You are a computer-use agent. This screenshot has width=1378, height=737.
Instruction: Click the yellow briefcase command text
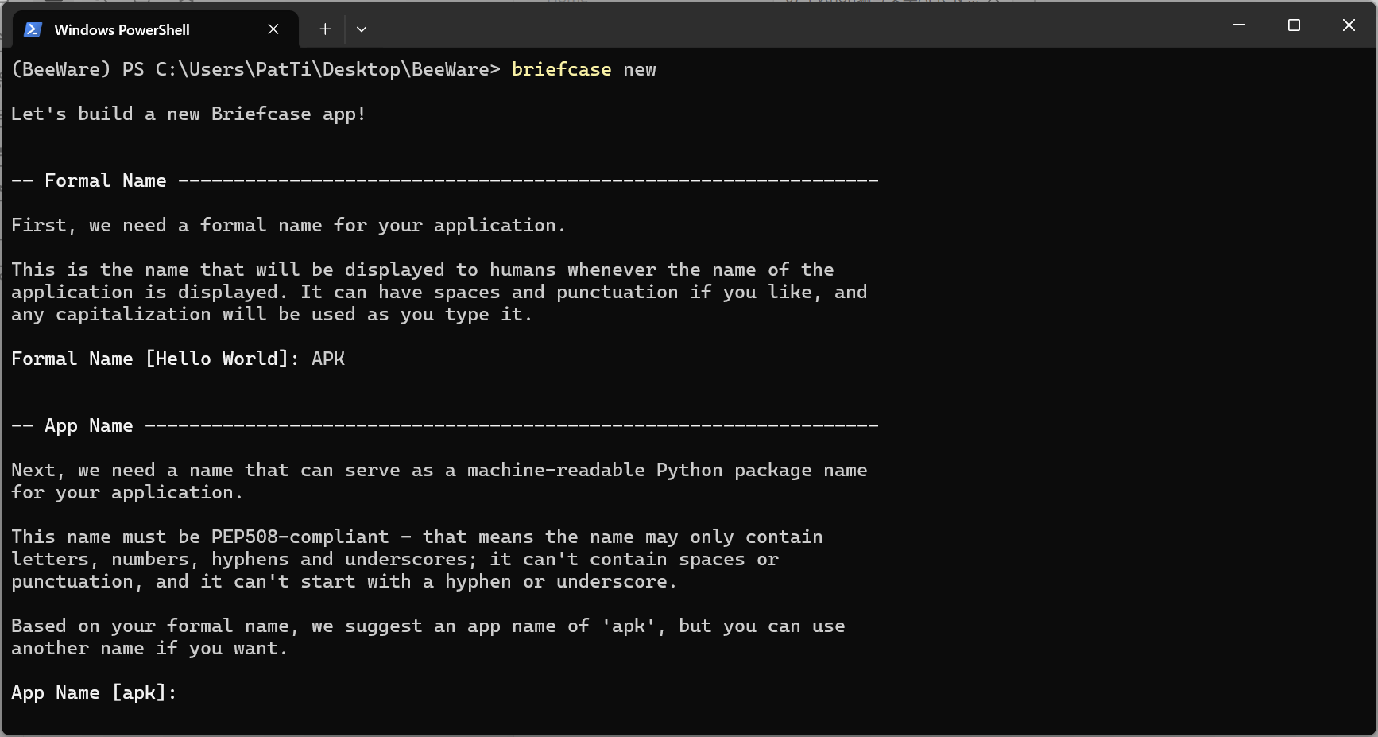(561, 69)
